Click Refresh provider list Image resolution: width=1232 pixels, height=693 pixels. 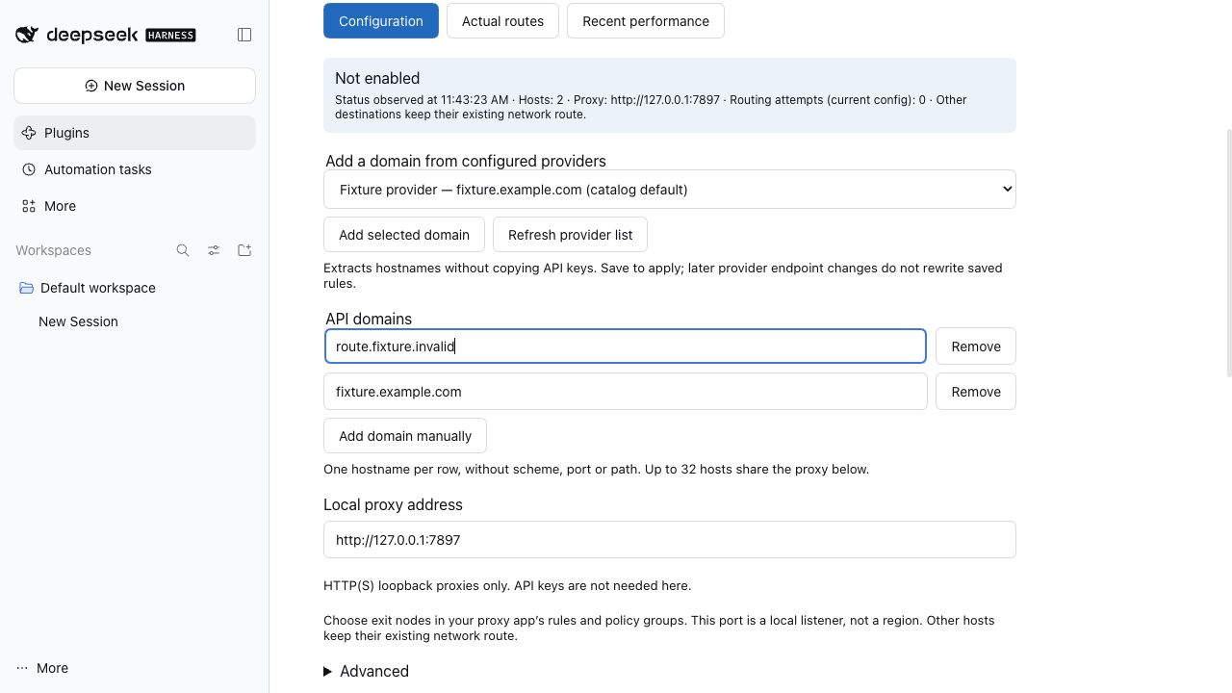tap(570, 235)
